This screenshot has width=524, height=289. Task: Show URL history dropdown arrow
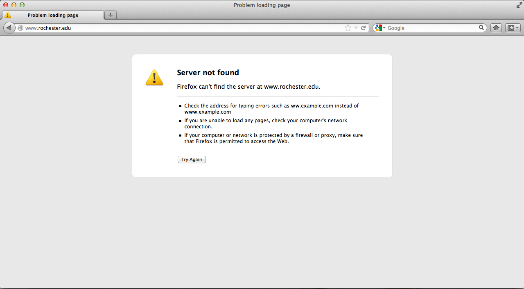356,28
